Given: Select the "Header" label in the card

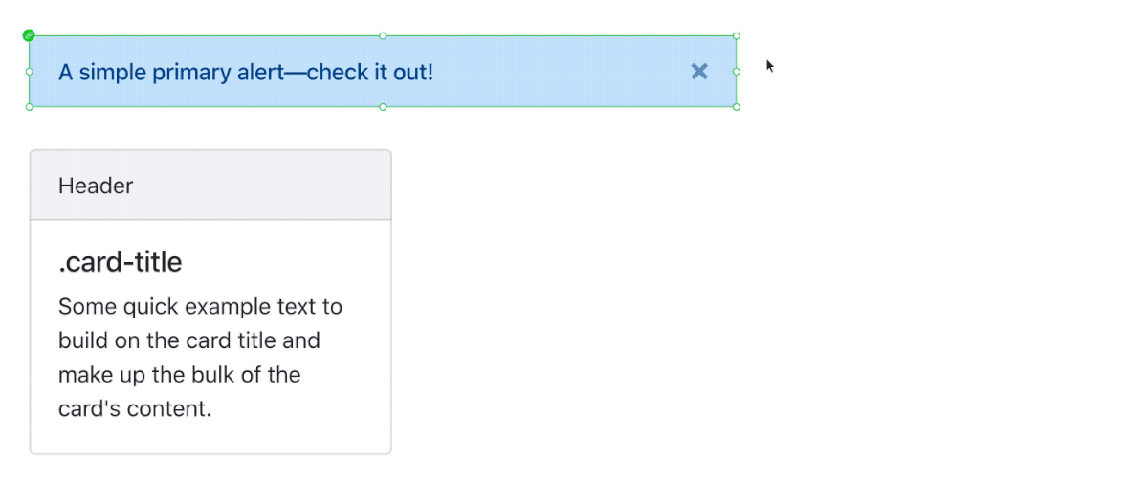Looking at the screenshot, I should [96, 186].
